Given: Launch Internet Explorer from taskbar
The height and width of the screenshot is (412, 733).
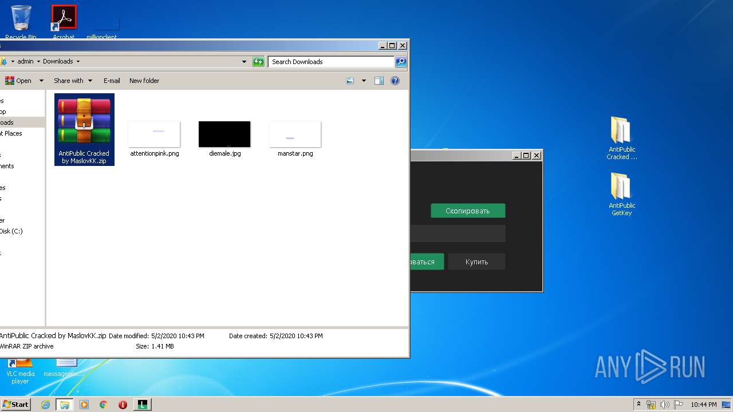Looking at the screenshot, I should point(45,405).
